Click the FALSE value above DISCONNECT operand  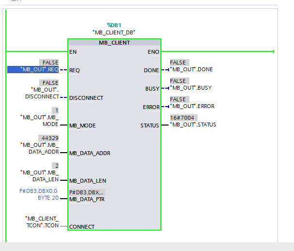pyautogui.click(x=49, y=83)
